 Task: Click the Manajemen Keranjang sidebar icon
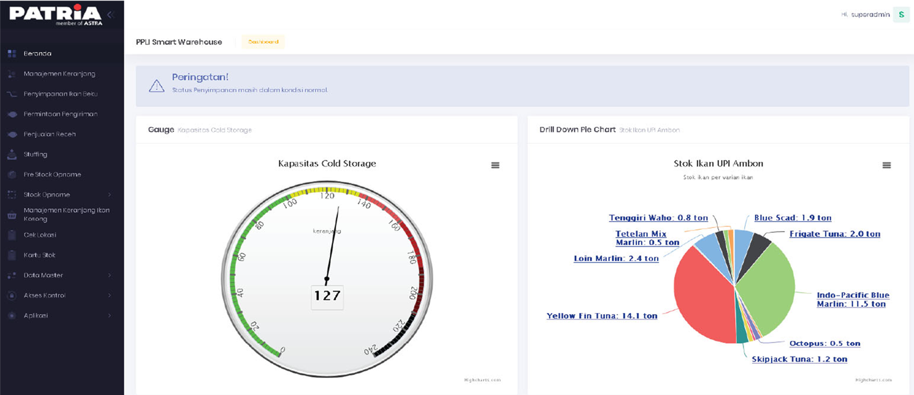(x=12, y=74)
